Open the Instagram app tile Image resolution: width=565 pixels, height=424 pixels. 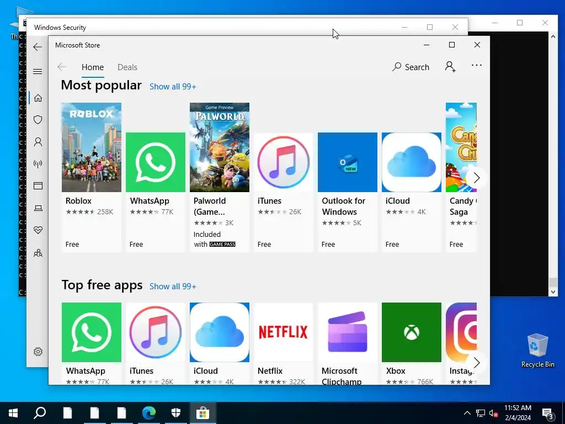(461, 343)
